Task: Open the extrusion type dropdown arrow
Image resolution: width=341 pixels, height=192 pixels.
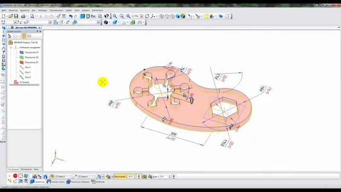Action: click(x=112, y=177)
